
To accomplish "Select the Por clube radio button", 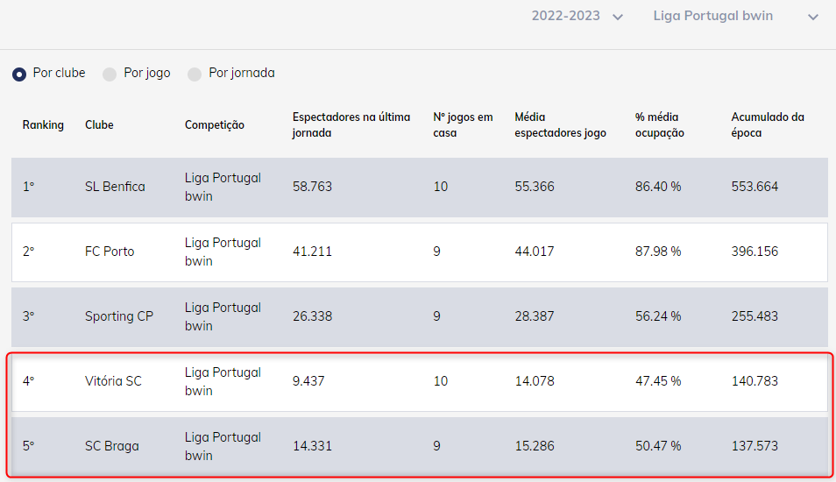I will pyautogui.click(x=19, y=74).
